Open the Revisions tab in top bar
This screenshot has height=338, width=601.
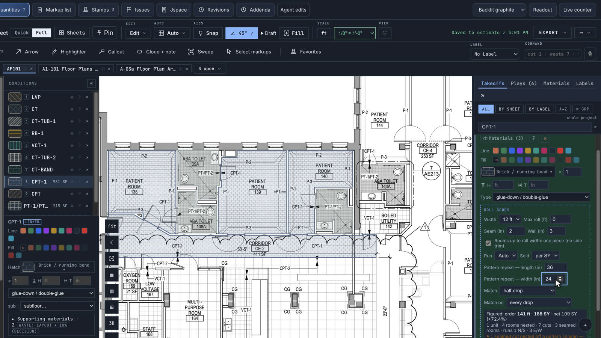pyautogui.click(x=214, y=10)
